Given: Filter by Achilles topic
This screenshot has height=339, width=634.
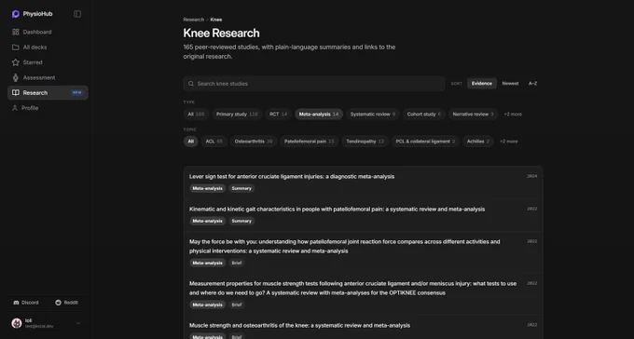Looking at the screenshot, I should [x=478, y=142].
